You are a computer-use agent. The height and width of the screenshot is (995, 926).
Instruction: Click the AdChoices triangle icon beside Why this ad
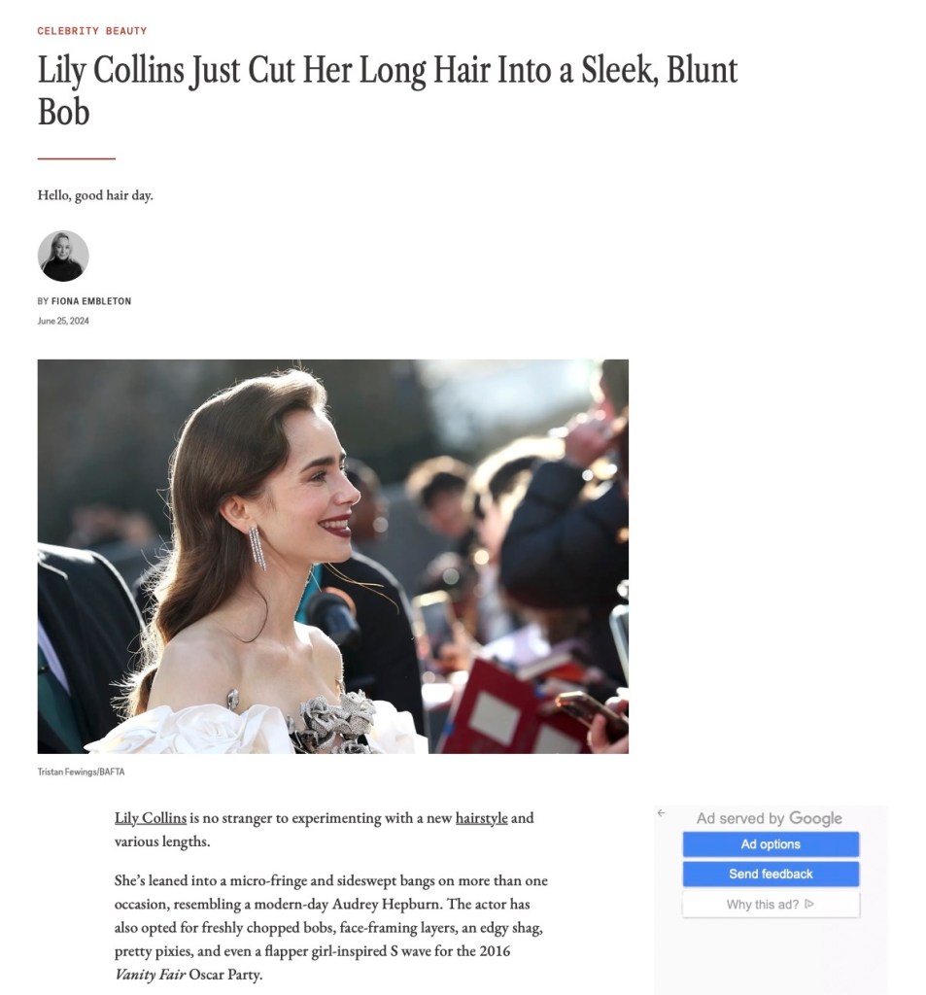[x=809, y=905]
